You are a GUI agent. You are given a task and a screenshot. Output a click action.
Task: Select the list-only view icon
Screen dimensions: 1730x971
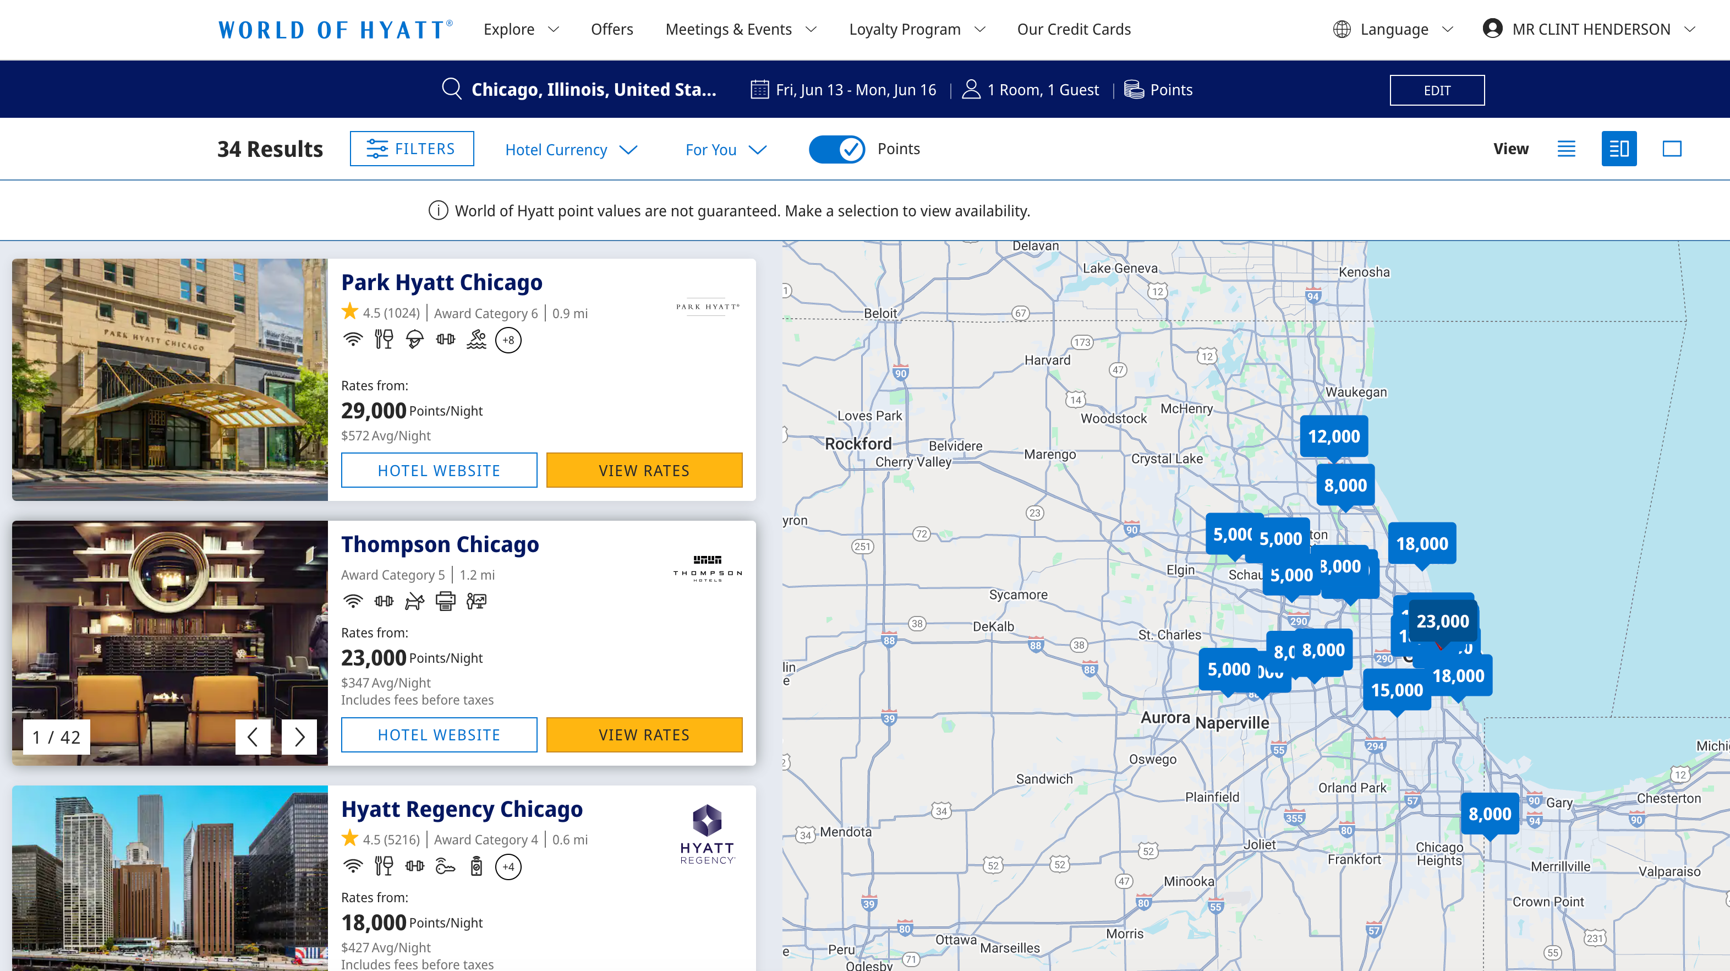tap(1567, 149)
